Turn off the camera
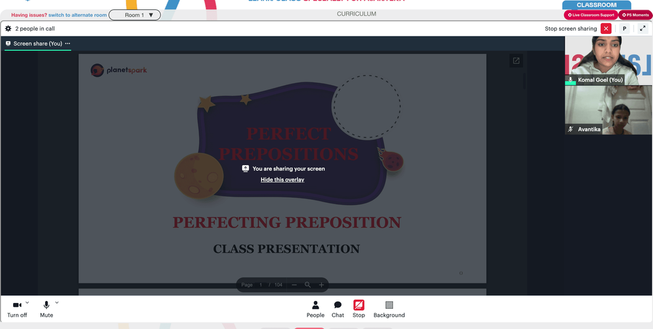653x329 pixels. (17, 309)
